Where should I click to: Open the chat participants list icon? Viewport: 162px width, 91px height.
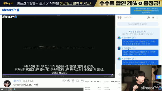149,17
